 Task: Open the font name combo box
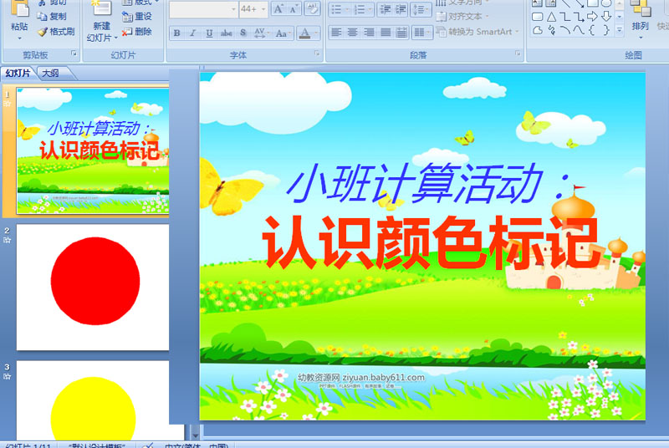[203, 9]
